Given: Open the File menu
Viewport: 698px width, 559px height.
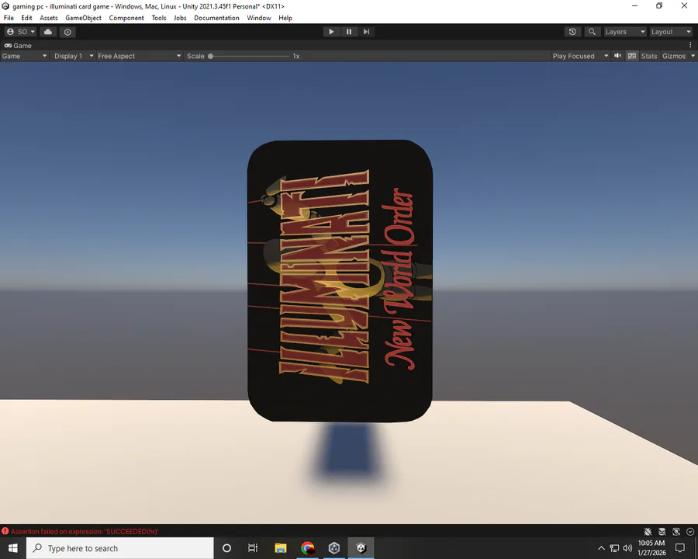Looking at the screenshot, I should pyautogui.click(x=9, y=18).
